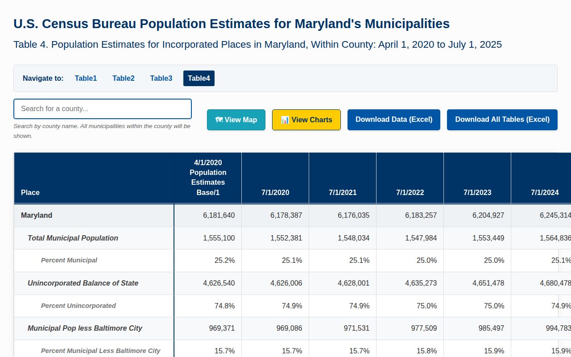Viewport: 571px width, 357px height.
Task: Click the Percent Municipal row label
Action: click(69, 260)
